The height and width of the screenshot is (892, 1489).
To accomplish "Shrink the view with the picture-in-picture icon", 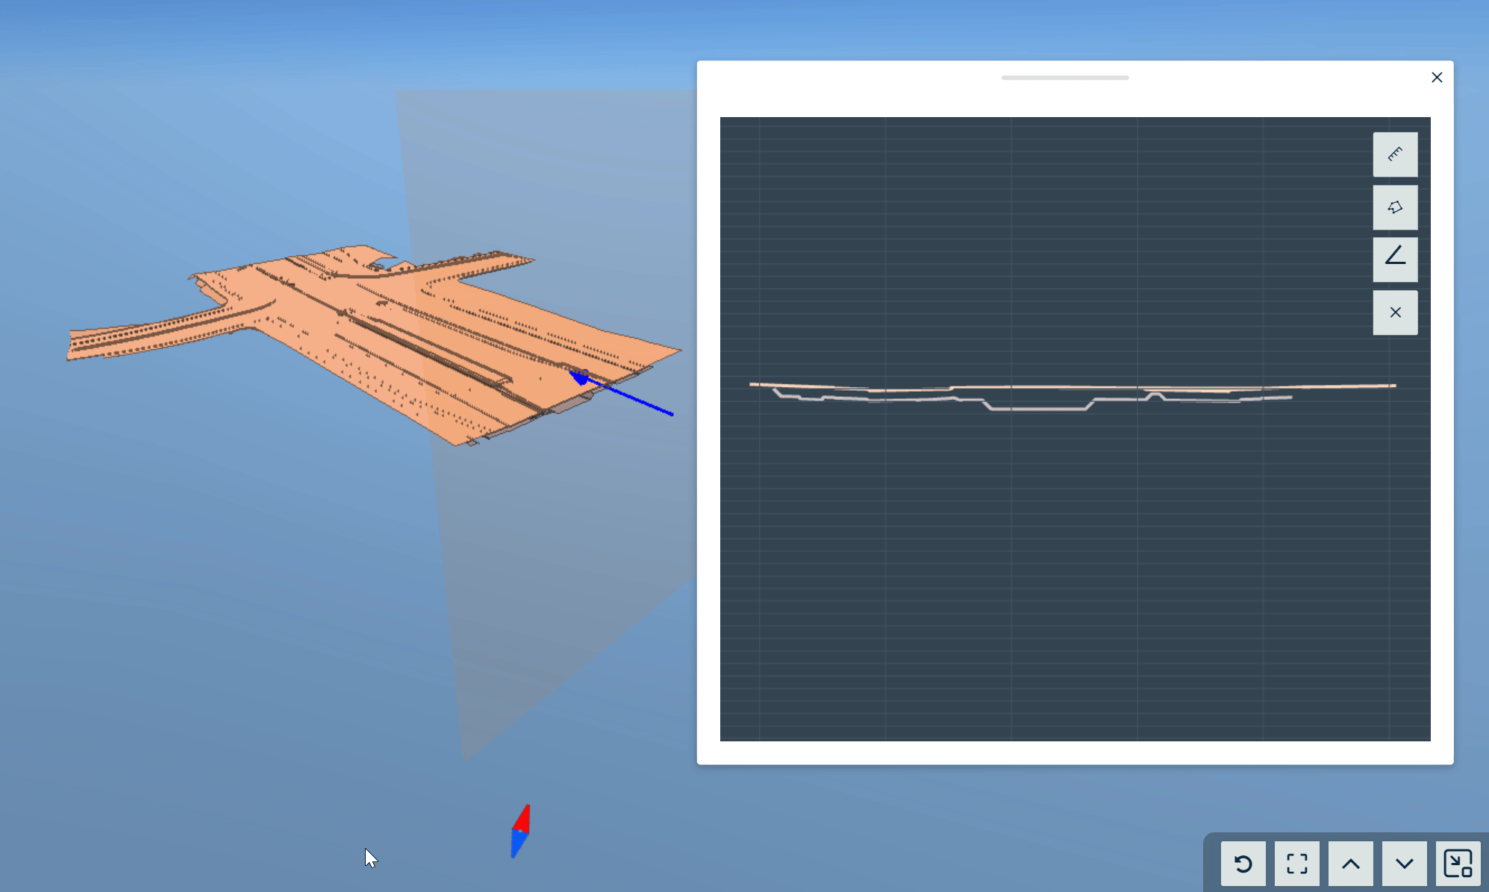I will 1457,864.
